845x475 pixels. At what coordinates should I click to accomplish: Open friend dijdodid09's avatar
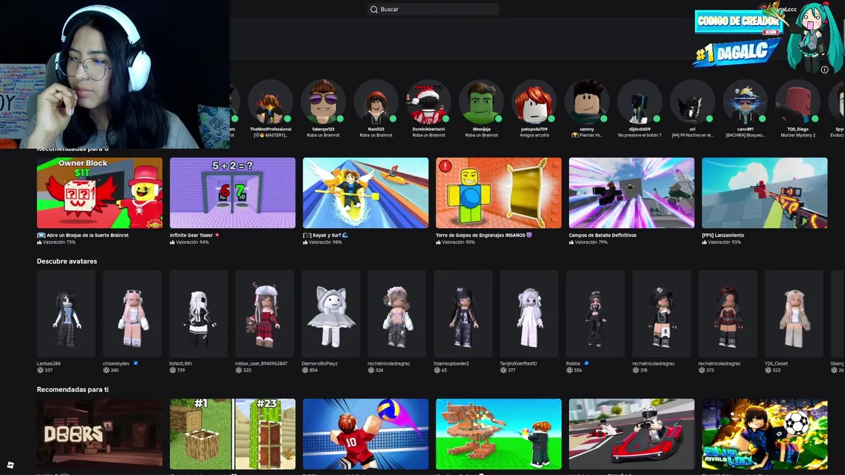point(639,102)
